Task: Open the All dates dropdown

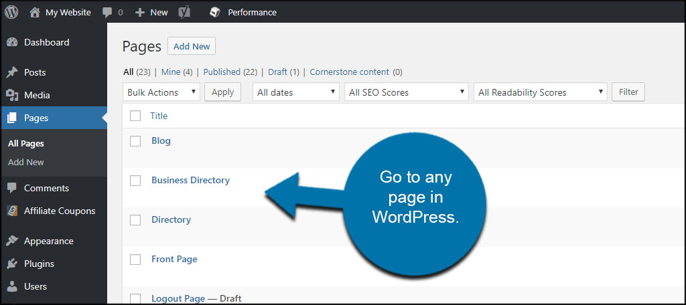Action: tap(296, 92)
